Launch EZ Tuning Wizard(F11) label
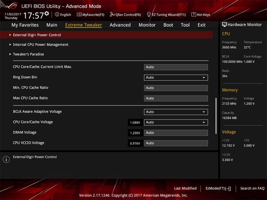 click(x=169, y=15)
